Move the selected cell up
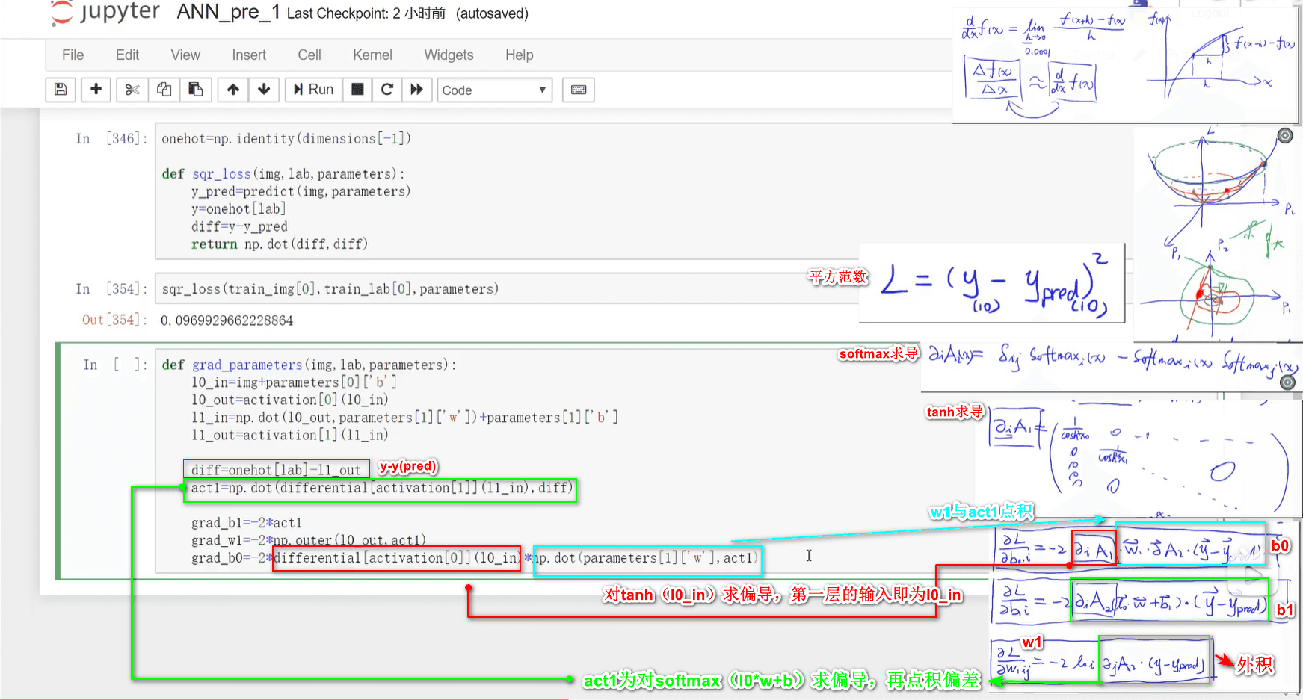This screenshot has width=1303, height=700. point(233,90)
